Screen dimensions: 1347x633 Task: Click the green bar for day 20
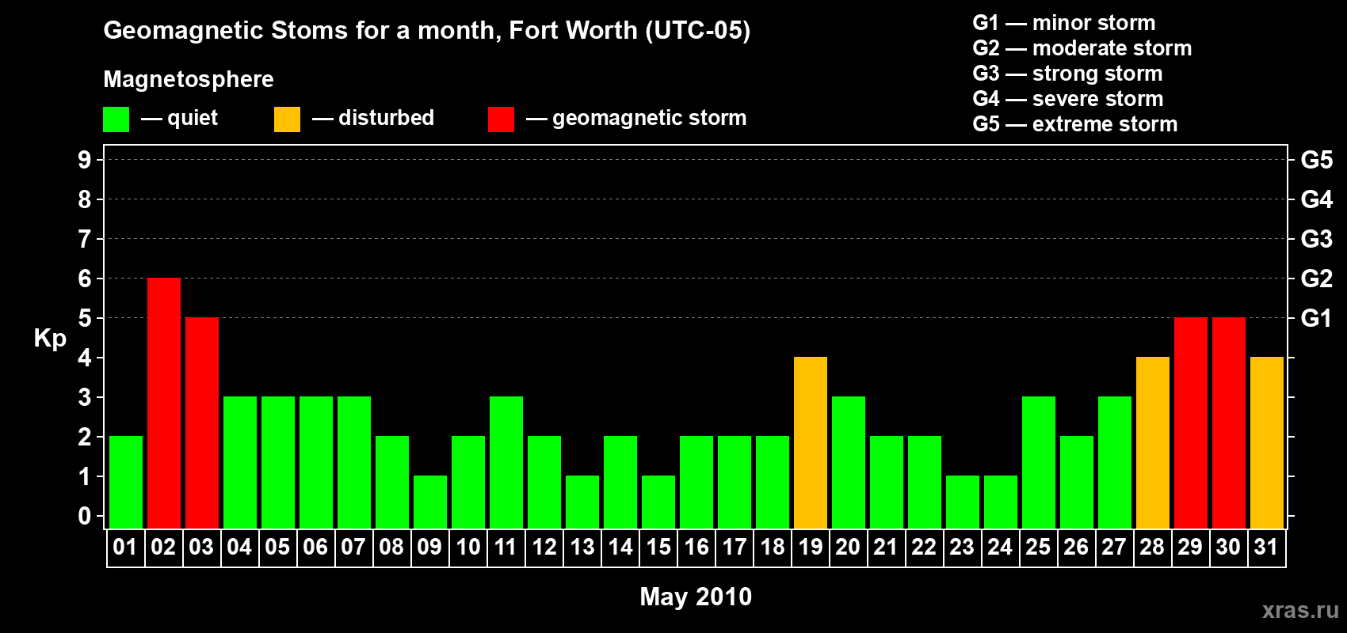[x=849, y=463]
